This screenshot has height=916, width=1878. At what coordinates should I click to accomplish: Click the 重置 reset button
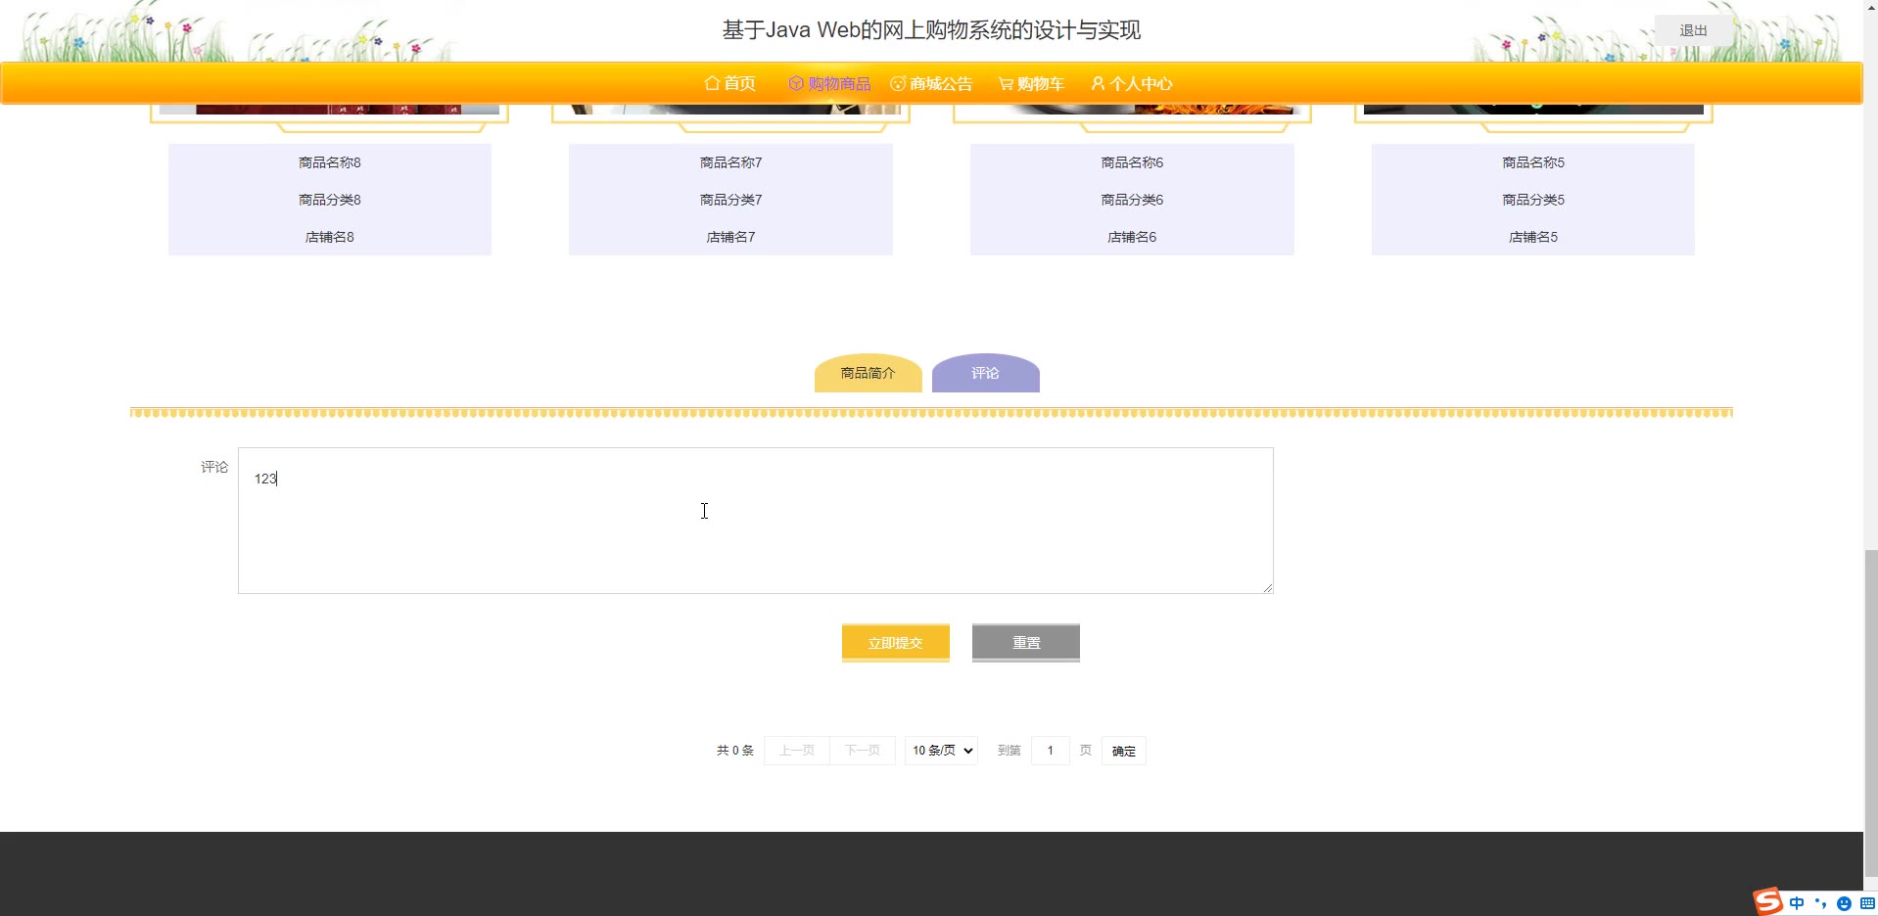coord(1026,643)
